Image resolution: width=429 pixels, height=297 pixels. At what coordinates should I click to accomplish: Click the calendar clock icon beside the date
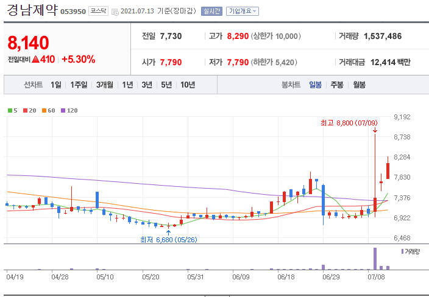coord(115,12)
